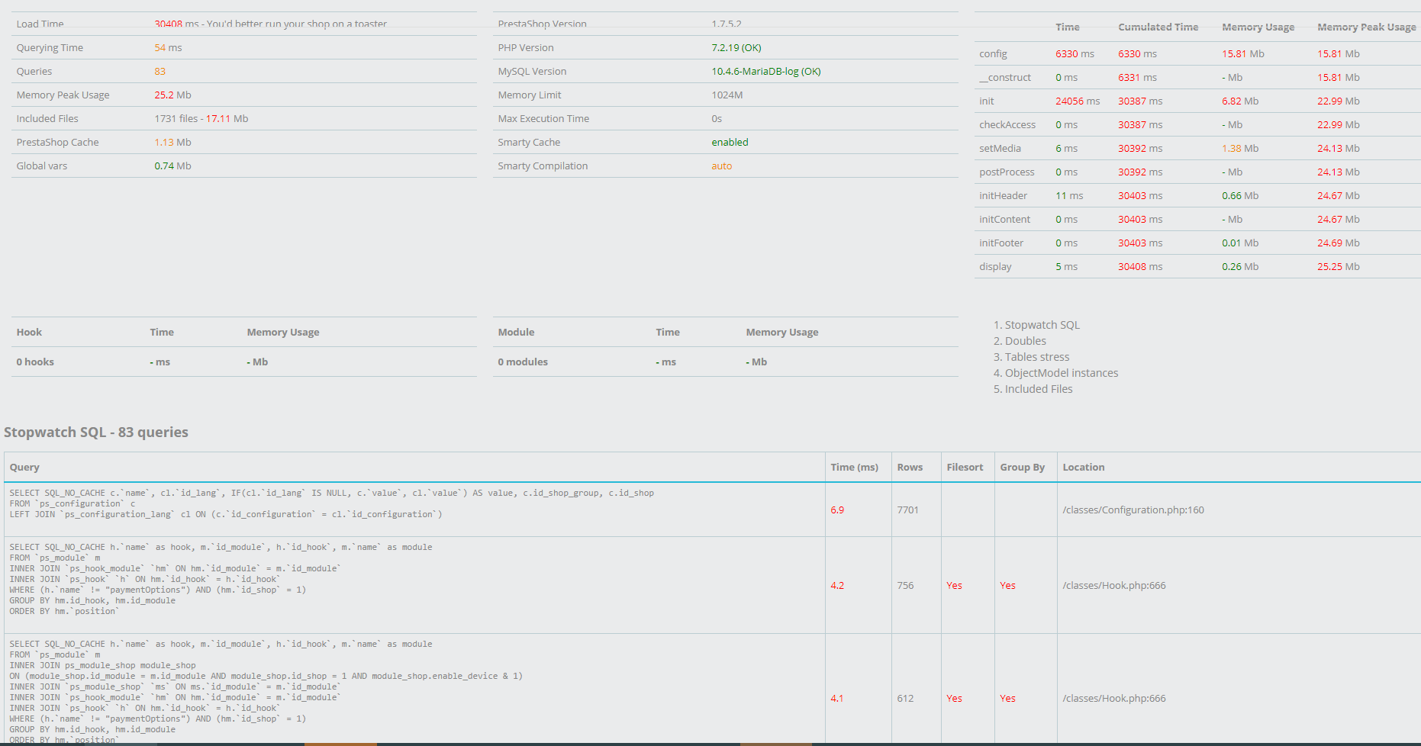Screen dimensions: 1421x746
Task: Select rows value 612
Action: (905, 698)
